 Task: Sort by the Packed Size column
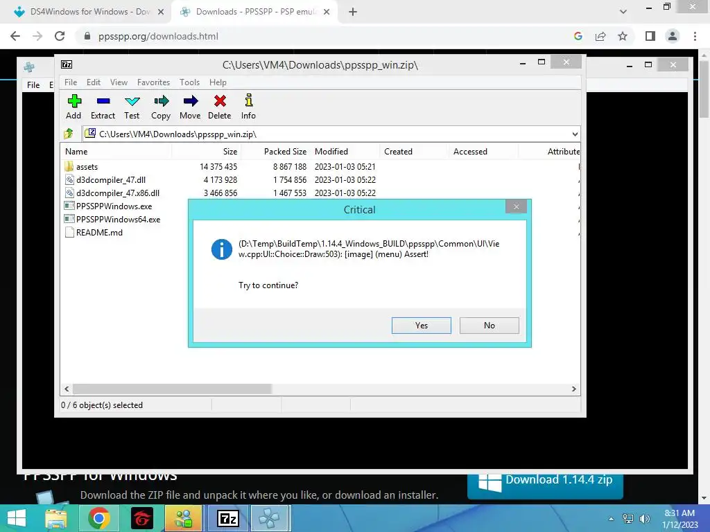(275, 152)
